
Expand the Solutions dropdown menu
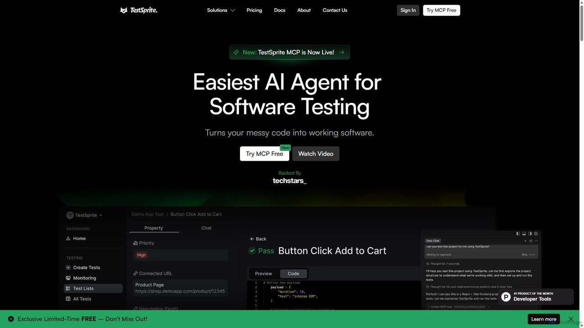[221, 10]
